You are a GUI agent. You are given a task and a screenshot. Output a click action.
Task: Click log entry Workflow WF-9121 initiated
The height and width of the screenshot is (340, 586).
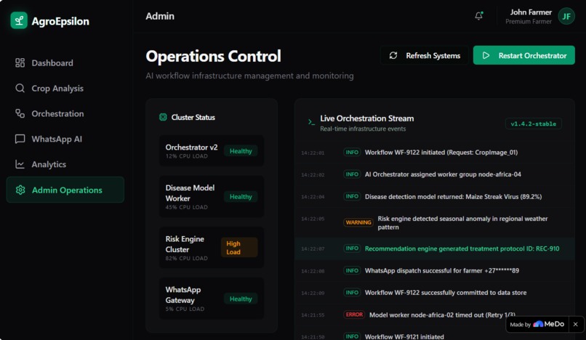(x=434, y=335)
